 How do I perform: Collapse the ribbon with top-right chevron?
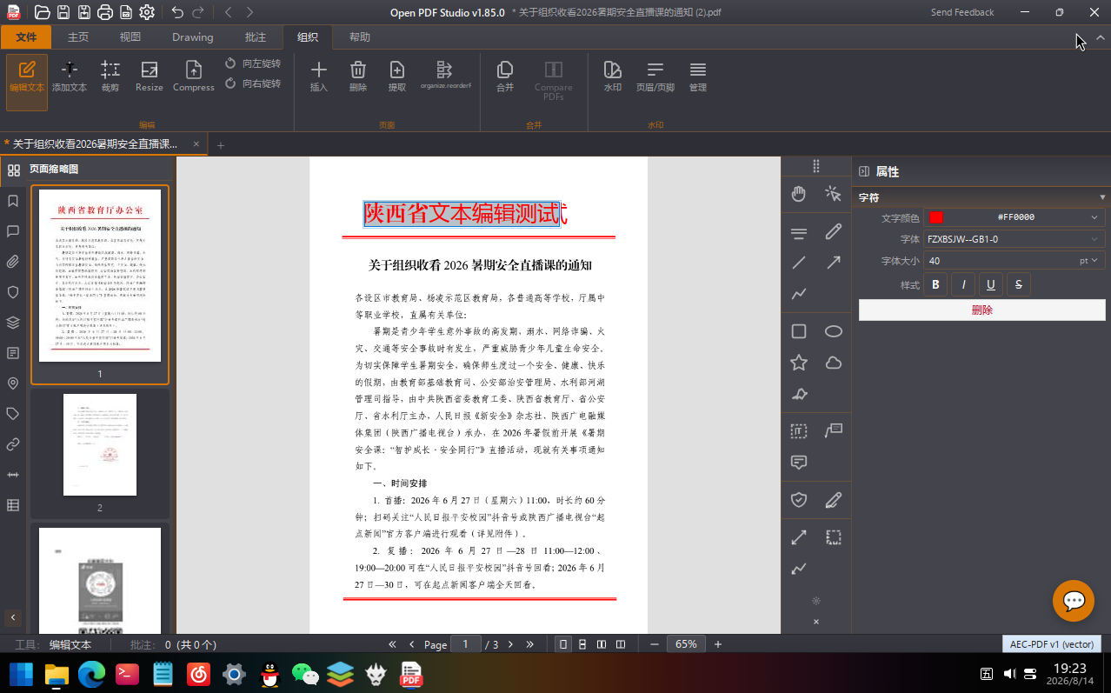tap(1100, 37)
